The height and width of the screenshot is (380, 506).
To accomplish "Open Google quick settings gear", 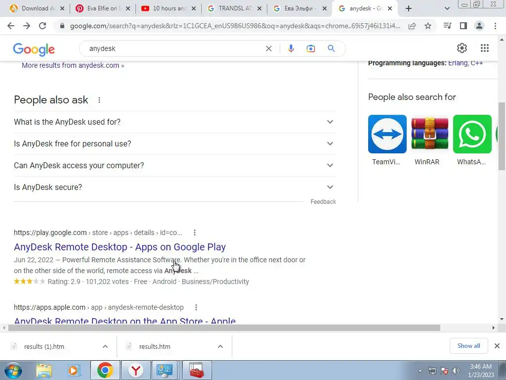I will click(462, 48).
